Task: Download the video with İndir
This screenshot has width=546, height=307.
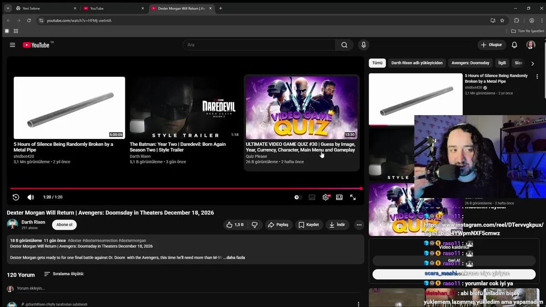Action: [x=337, y=225]
